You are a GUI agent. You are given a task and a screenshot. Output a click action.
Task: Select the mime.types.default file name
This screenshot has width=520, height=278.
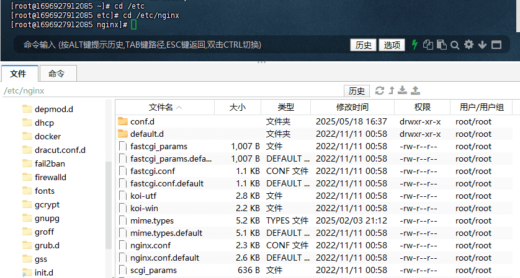(x=166, y=233)
